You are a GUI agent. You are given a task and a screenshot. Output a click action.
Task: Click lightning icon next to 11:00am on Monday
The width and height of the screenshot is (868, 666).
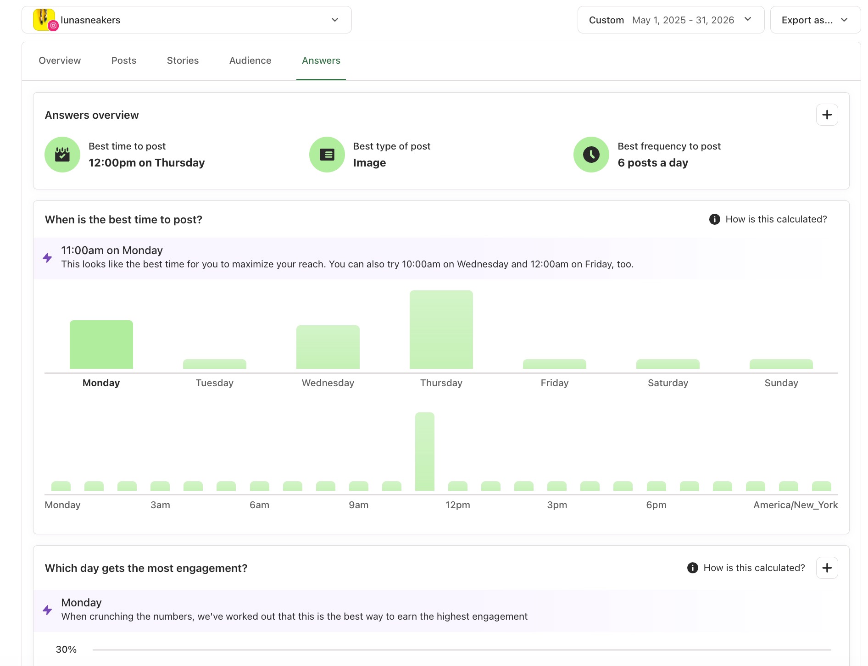click(47, 257)
